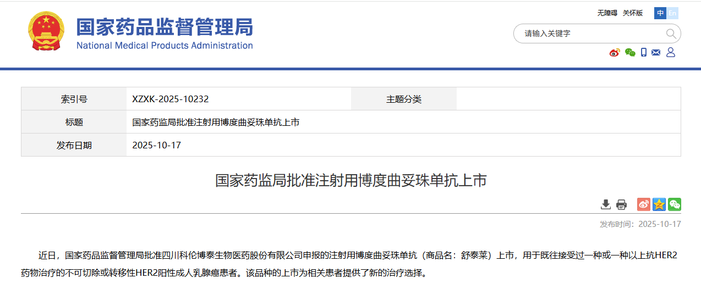Print the article using printer icon
This screenshot has width=701, height=289.
pos(621,204)
